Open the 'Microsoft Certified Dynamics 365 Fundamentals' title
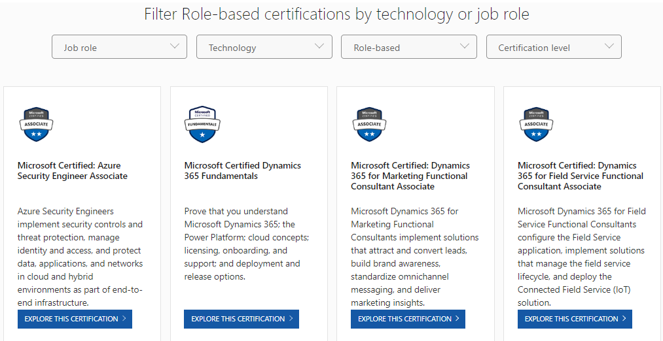The height and width of the screenshot is (341, 663). coord(243,170)
